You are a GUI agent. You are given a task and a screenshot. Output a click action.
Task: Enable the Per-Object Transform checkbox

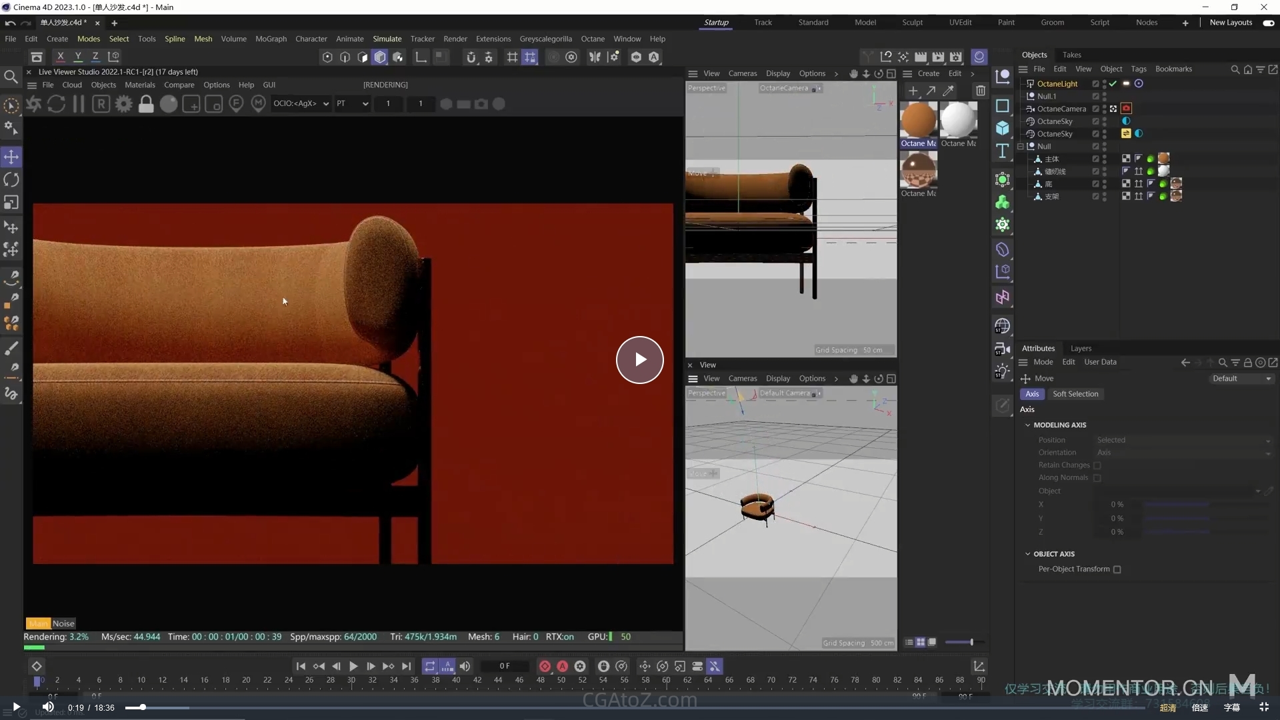coord(1117,569)
